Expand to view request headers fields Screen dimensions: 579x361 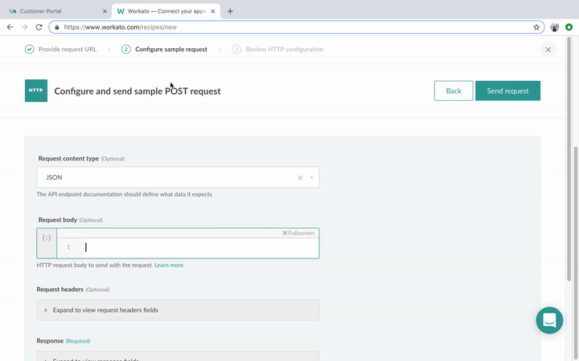(178, 310)
